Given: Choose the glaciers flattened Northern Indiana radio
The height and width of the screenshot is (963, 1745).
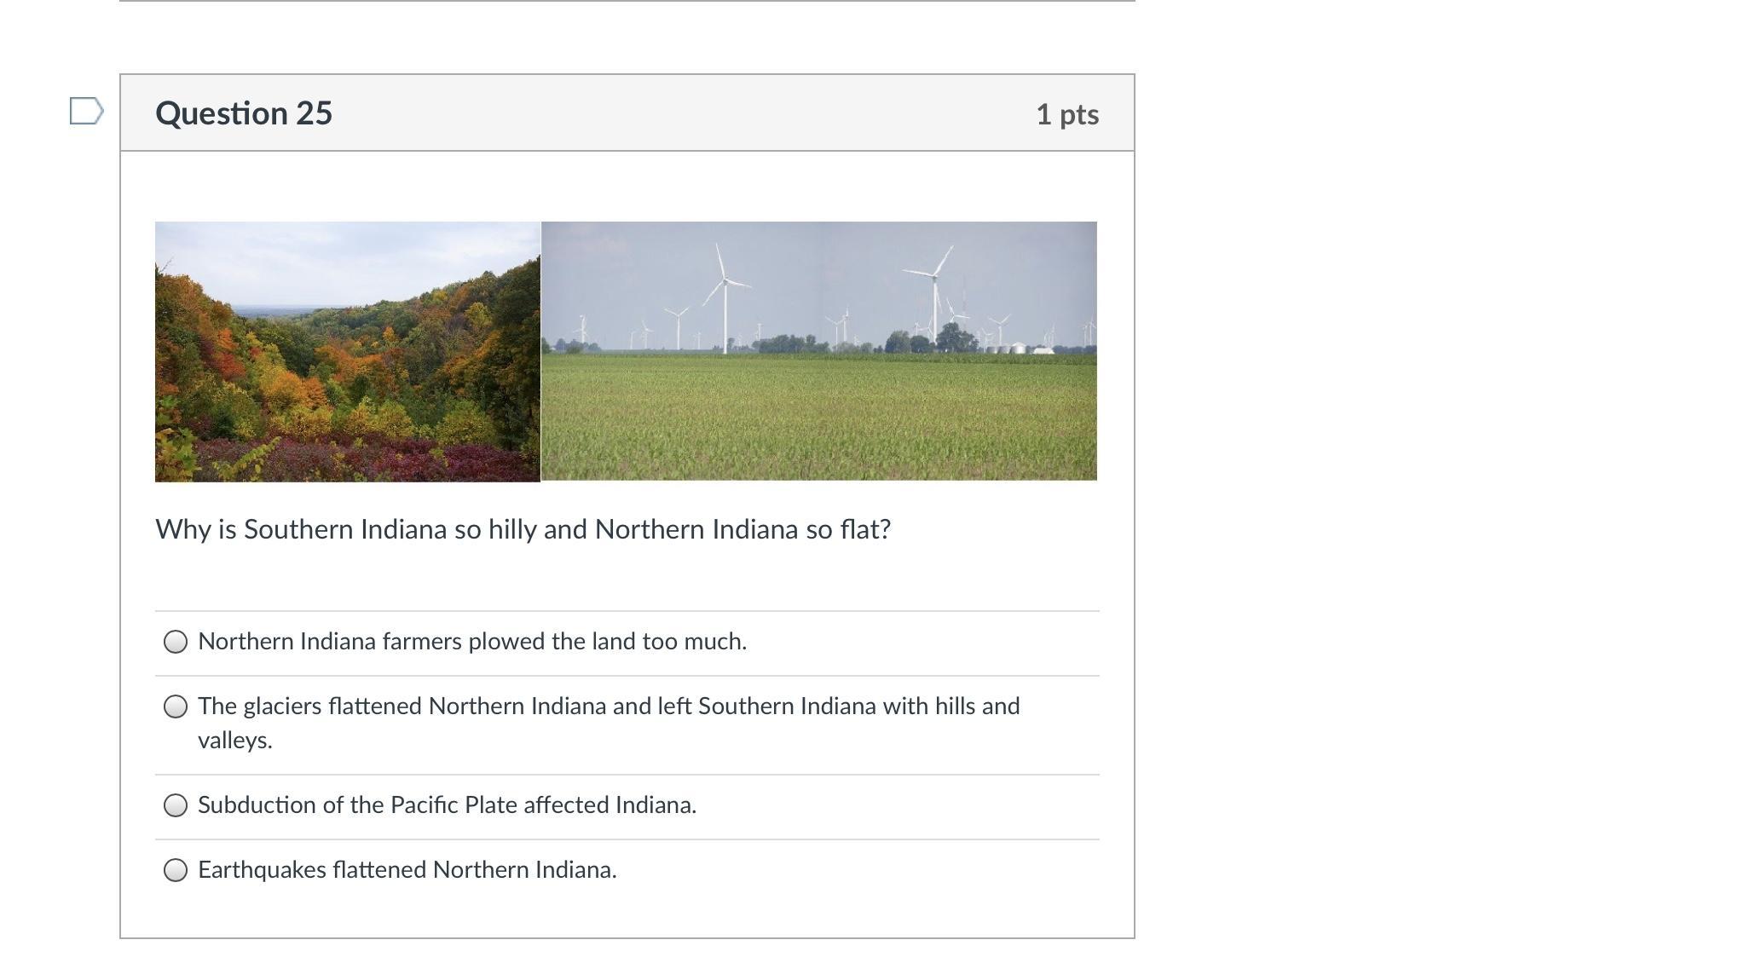Looking at the screenshot, I should point(176,706).
